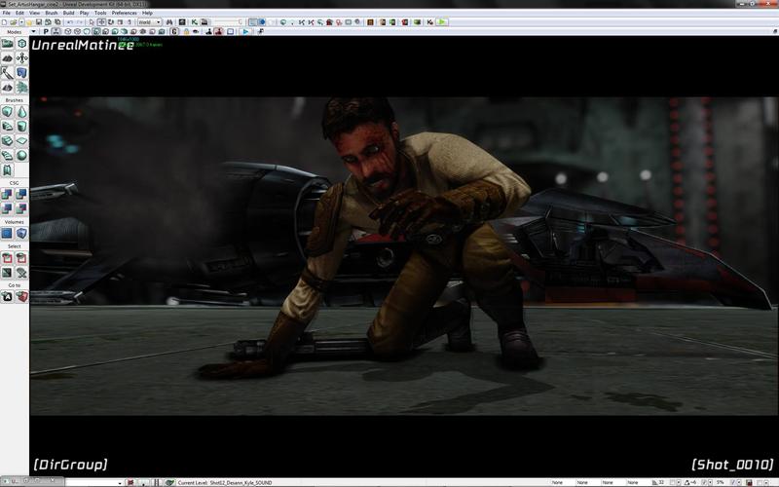Viewport: 779px width, 487px height.
Task: Select the Card builder brush
Action: click(x=8, y=169)
